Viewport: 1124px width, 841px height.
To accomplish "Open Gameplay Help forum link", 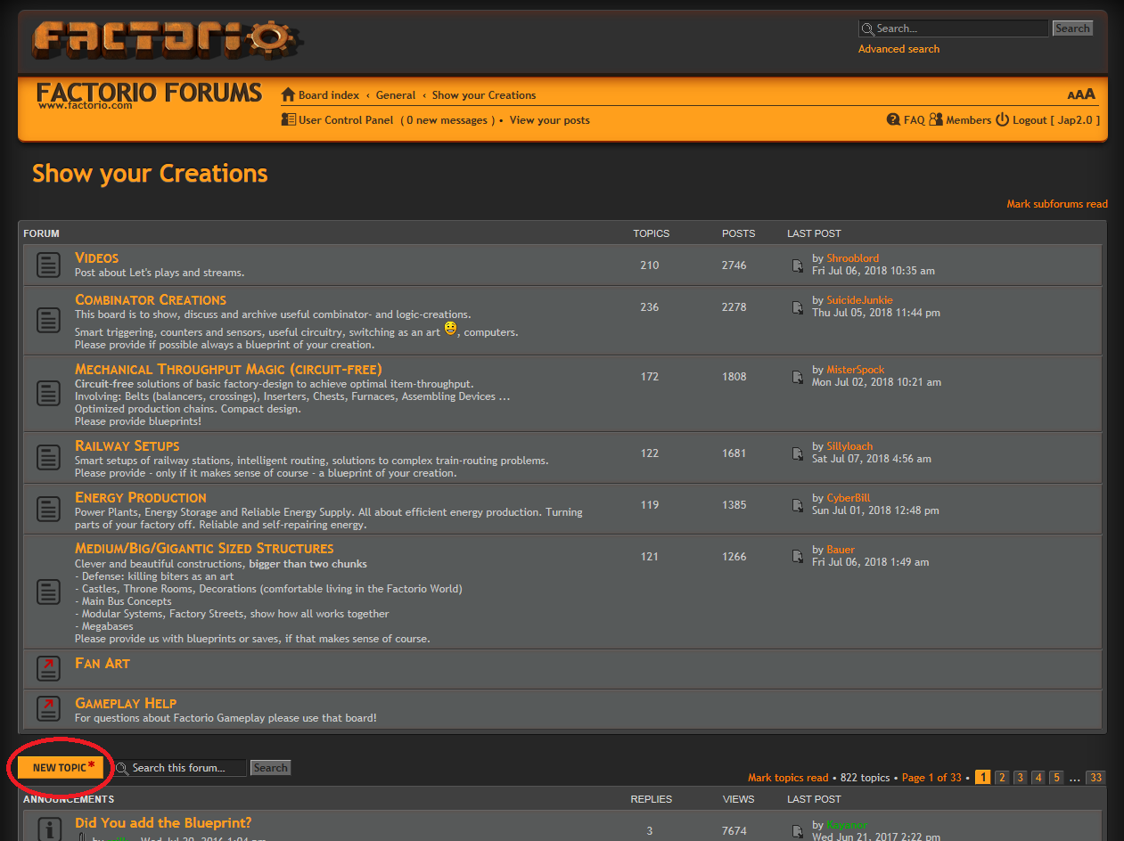I will point(126,703).
